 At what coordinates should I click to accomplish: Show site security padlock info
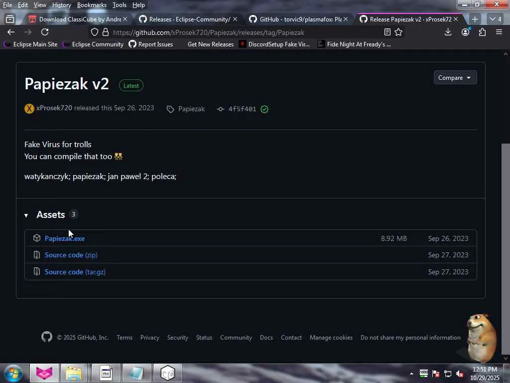click(x=106, y=32)
